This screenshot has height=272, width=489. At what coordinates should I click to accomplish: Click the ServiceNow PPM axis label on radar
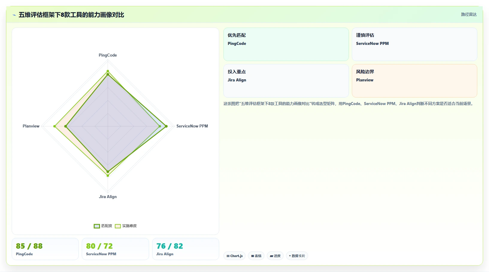(192, 126)
